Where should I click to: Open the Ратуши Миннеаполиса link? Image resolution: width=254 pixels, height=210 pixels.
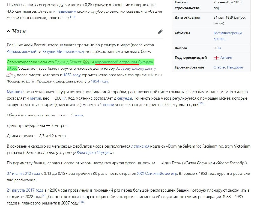tap(63, 51)
